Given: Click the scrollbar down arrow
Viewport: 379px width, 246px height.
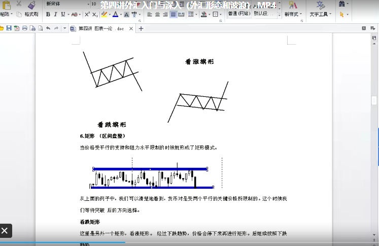Looking at the screenshot, I should tap(374, 235).
